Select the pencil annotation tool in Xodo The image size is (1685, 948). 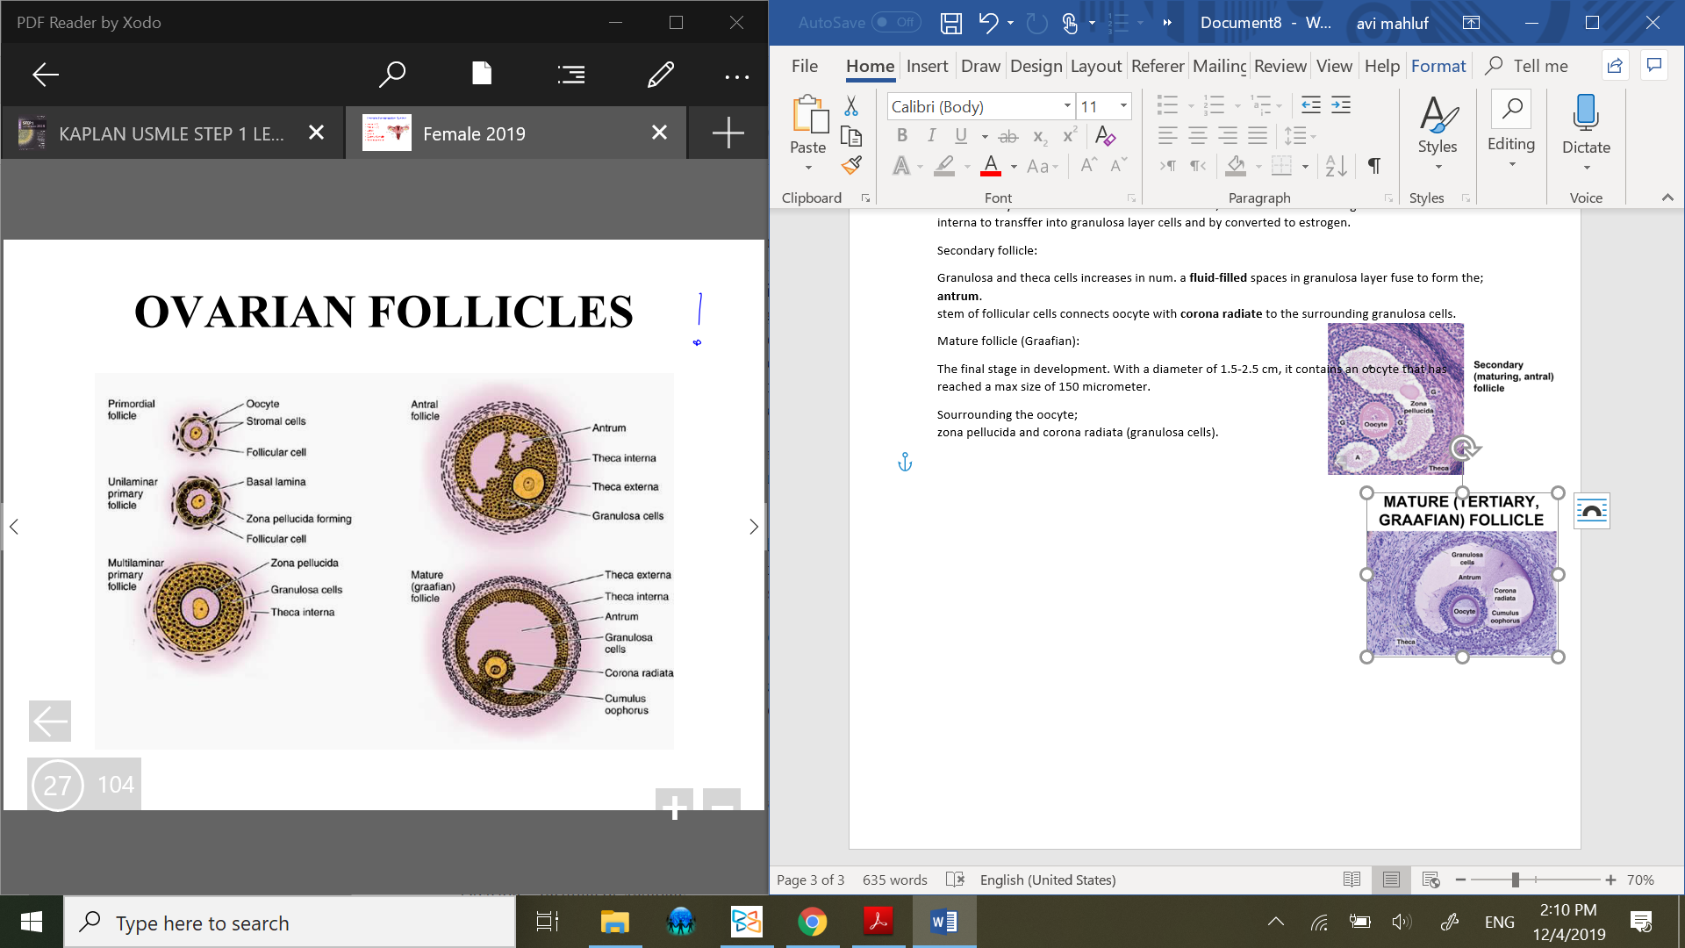[x=661, y=75]
